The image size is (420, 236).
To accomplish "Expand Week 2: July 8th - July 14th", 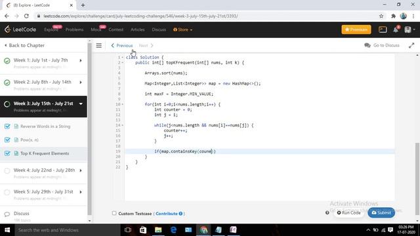I will click(x=80, y=83).
